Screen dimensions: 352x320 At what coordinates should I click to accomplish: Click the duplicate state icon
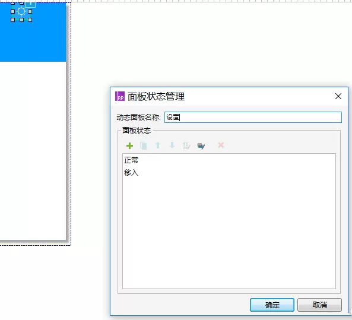click(x=144, y=145)
